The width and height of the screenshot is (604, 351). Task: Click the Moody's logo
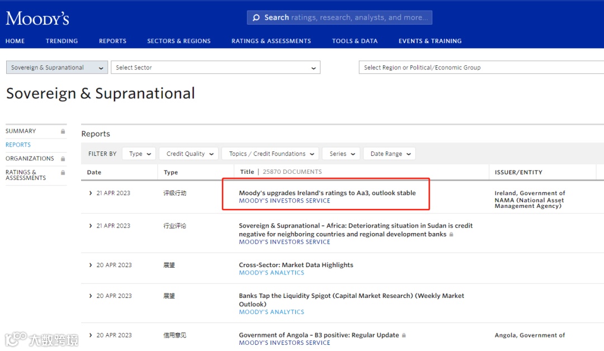pos(37,18)
